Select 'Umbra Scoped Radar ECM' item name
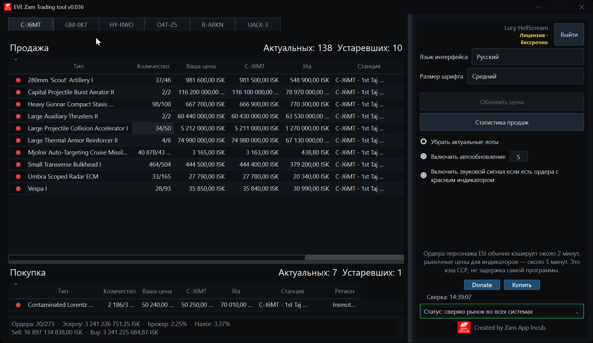This screenshot has width=593, height=343. (63, 176)
